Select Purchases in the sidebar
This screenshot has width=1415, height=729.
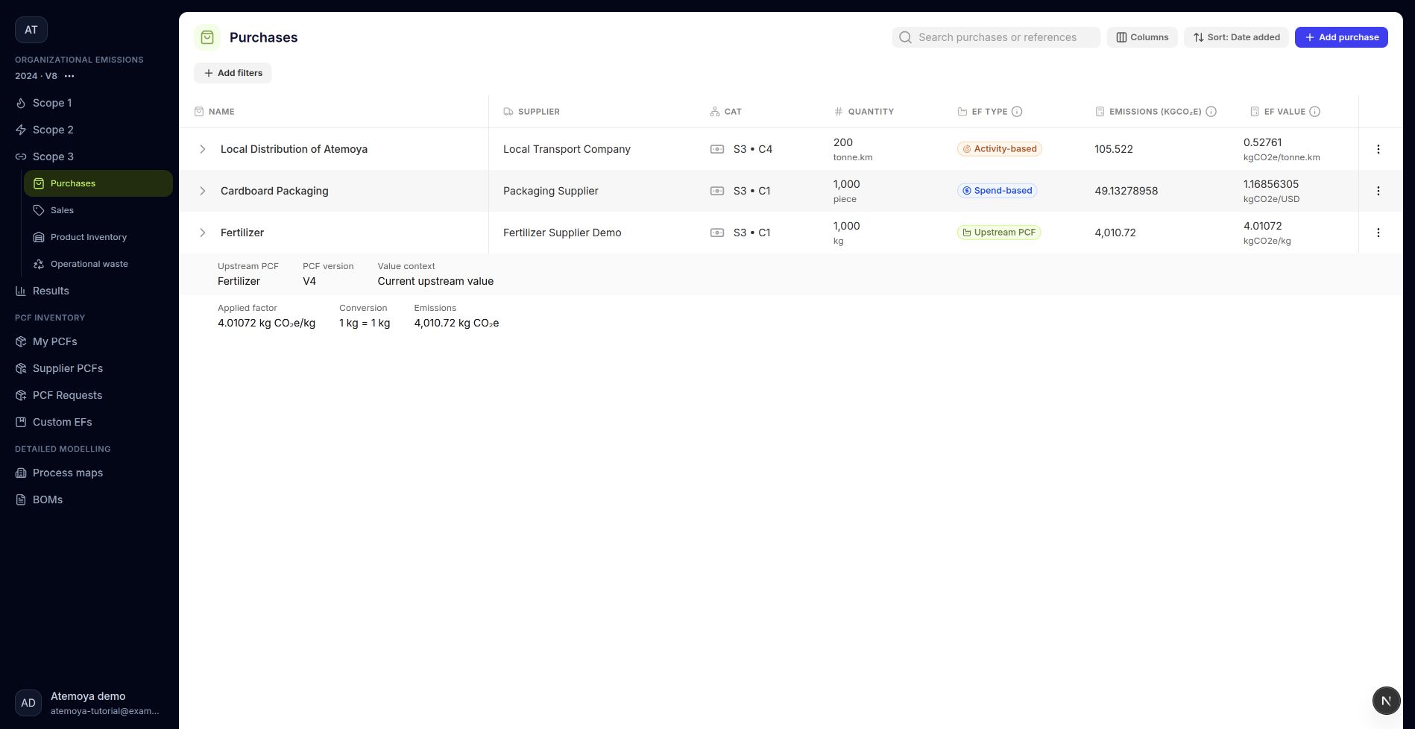98,183
